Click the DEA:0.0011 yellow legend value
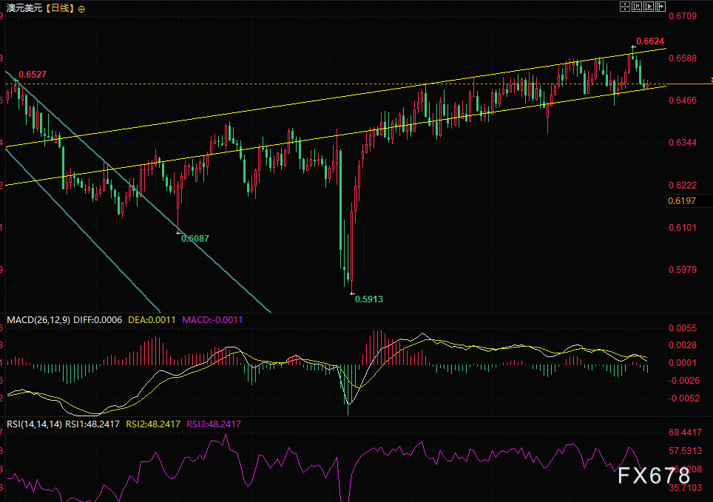Viewport: 713px width, 502px height. coord(152,320)
